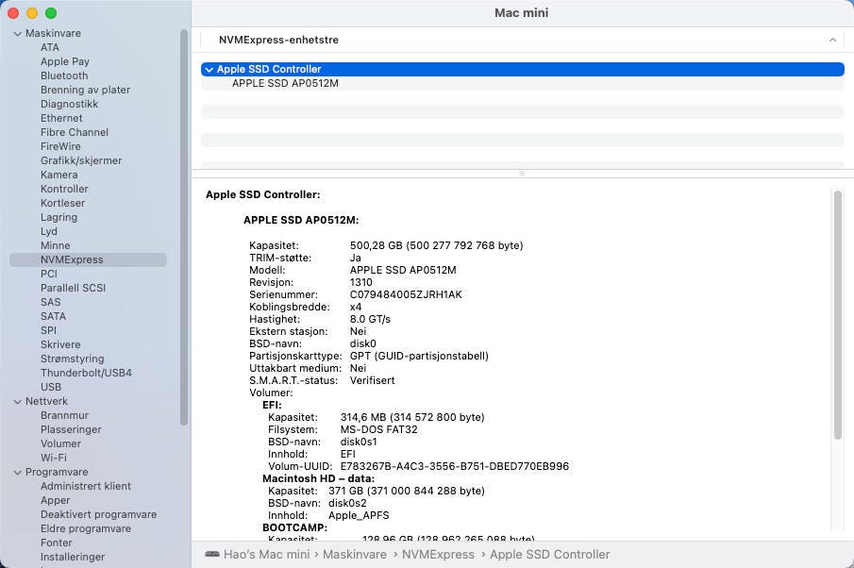Select Plasseringer under Nettverk
The width and height of the screenshot is (854, 568).
point(71,429)
